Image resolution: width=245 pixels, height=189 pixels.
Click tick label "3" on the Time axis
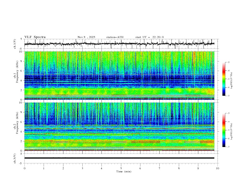(82, 168)
